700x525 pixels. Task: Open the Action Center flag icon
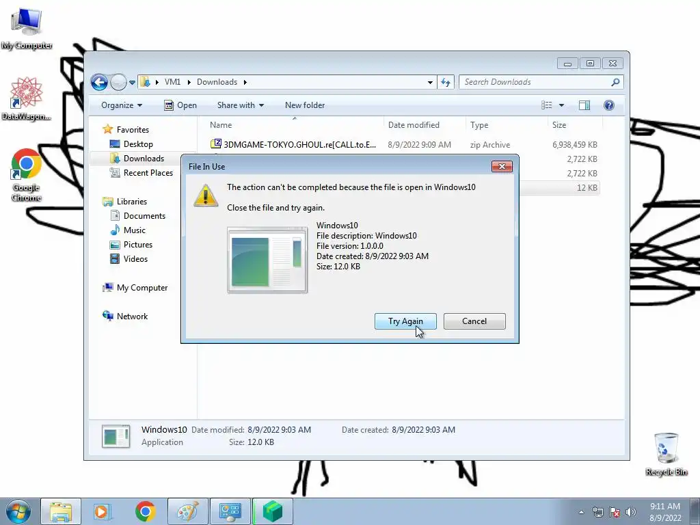pyautogui.click(x=615, y=512)
